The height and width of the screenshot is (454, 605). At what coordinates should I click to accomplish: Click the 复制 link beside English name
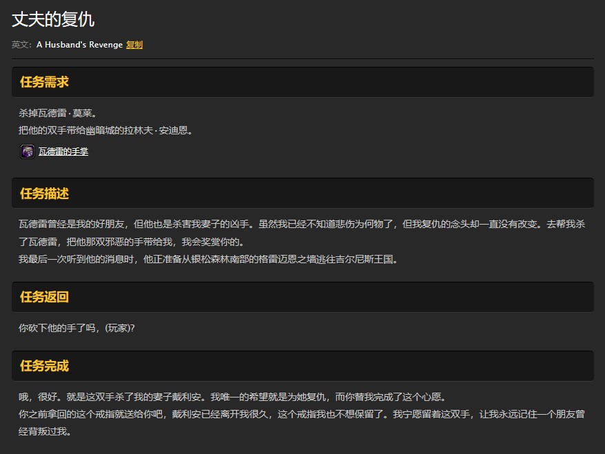click(x=134, y=45)
